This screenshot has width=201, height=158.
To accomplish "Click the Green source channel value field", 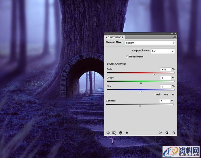I will pyautogui.click(x=166, y=78).
